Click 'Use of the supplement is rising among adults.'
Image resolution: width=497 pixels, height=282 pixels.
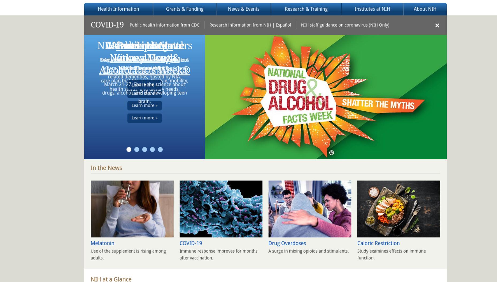coord(128,254)
